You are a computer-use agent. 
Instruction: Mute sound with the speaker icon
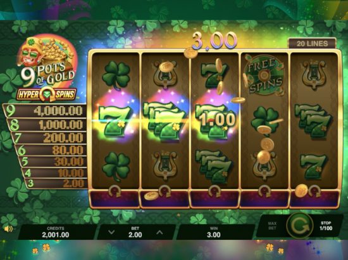(x=8, y=229)
